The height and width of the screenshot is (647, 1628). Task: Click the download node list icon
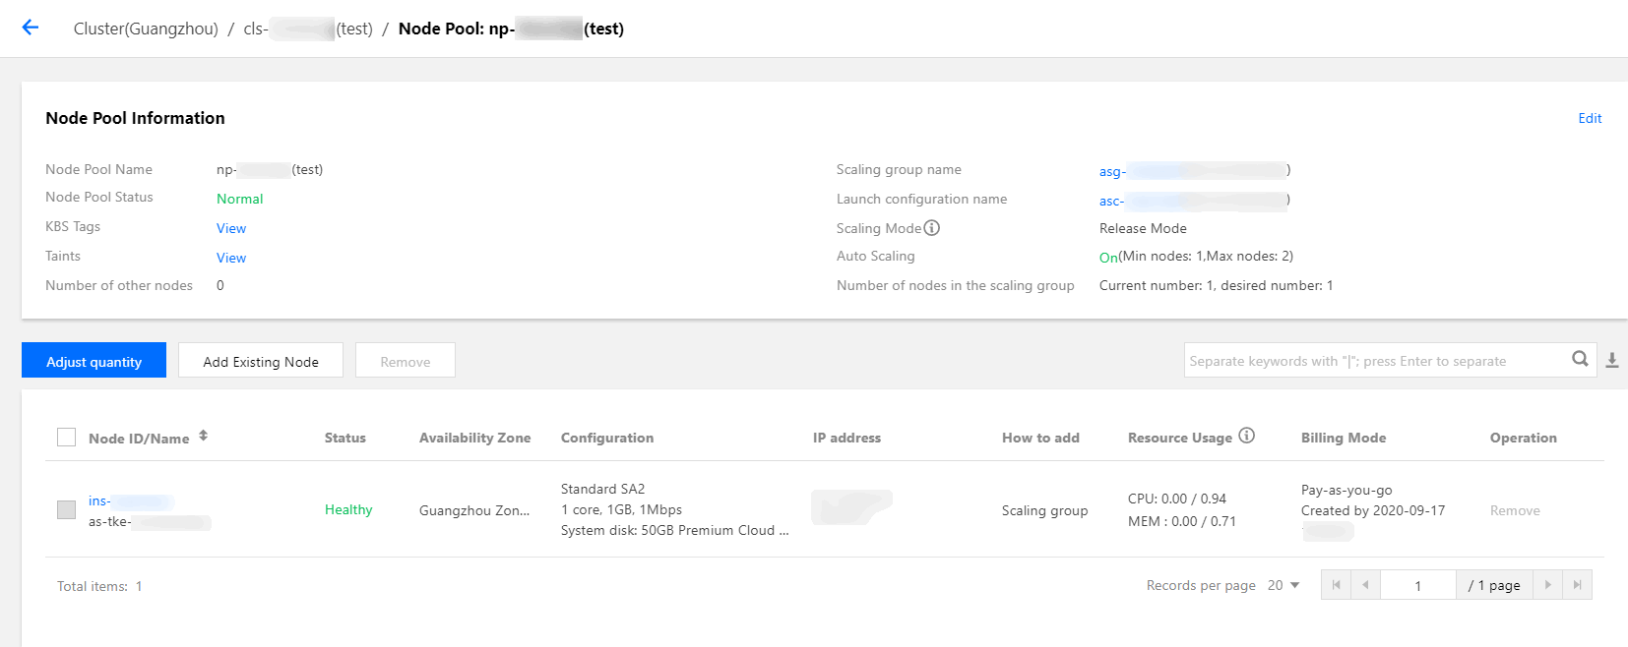[x=1612, y=360]
